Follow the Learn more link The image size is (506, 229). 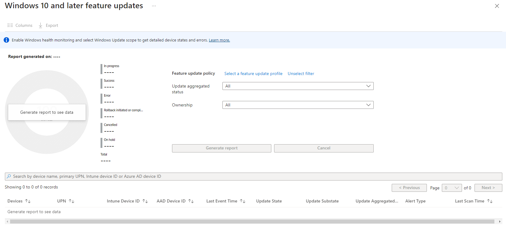tap(219, 40)
